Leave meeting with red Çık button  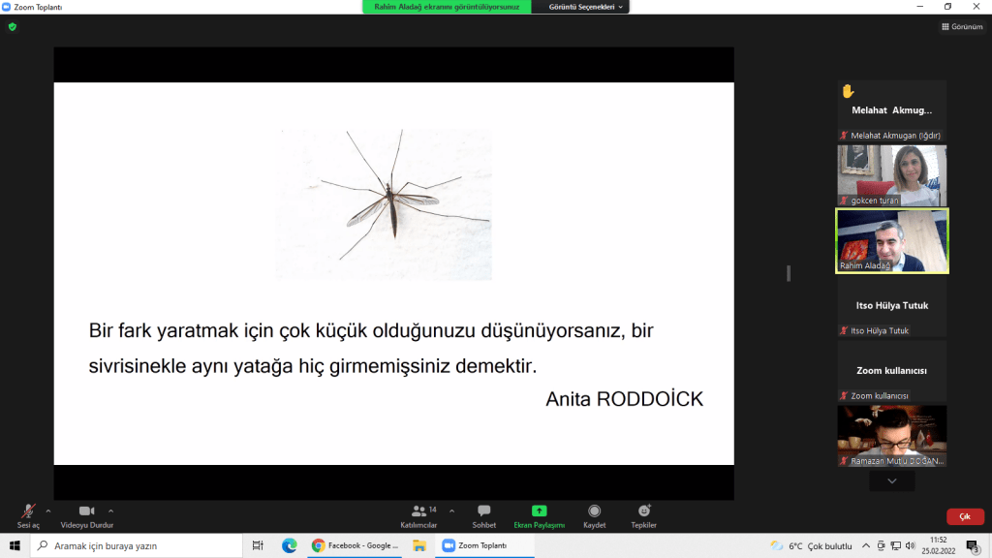point(964,517)
